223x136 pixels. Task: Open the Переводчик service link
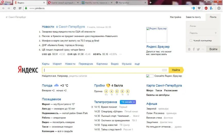click(x=86, y=64)
